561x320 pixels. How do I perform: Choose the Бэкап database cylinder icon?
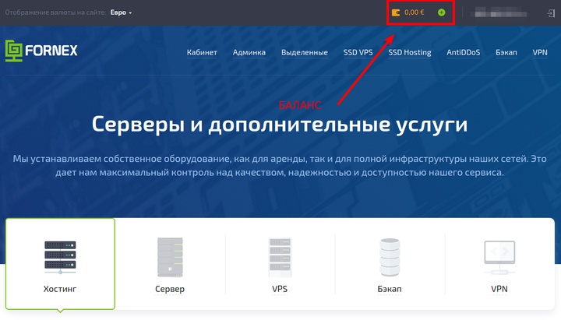pyautogui.click(x=390, y=257)
